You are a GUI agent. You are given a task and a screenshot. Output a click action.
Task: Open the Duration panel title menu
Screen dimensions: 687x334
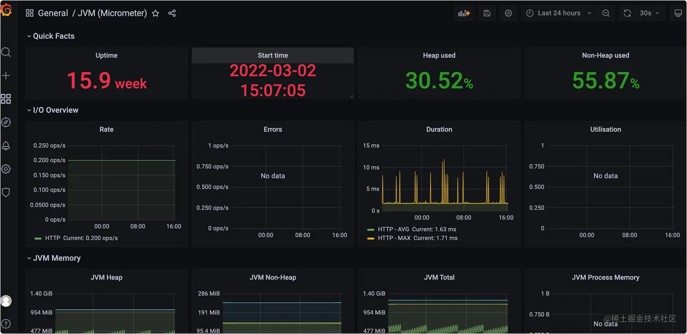439,130
